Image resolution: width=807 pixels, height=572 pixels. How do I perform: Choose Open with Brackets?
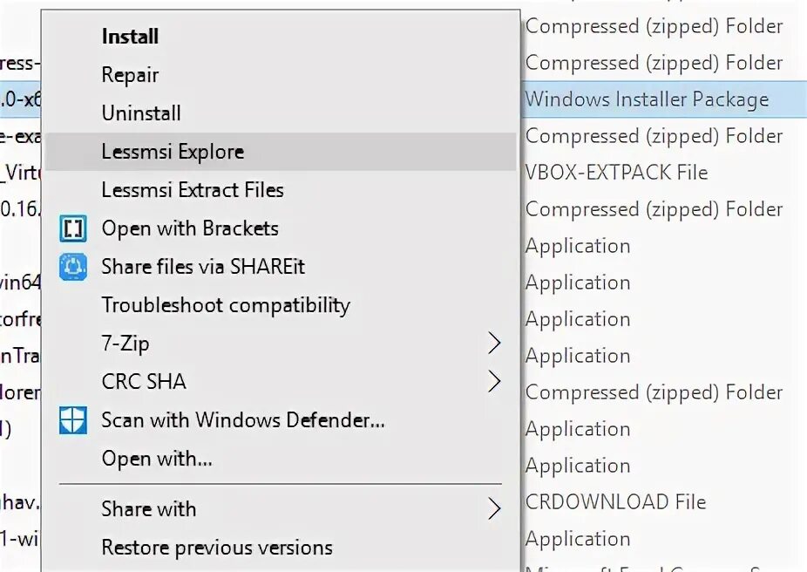pyautogui.click(x=190, y=228)
